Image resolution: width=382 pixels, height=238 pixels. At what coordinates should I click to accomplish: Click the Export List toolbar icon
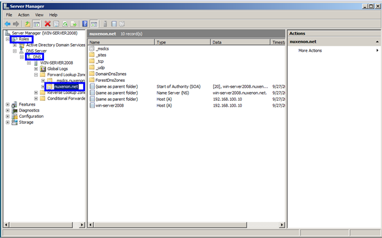tap(73, 24)
